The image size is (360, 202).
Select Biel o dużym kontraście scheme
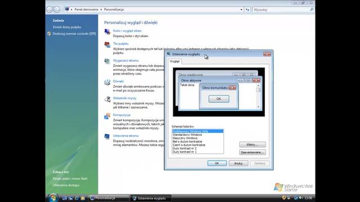point(197,141)
